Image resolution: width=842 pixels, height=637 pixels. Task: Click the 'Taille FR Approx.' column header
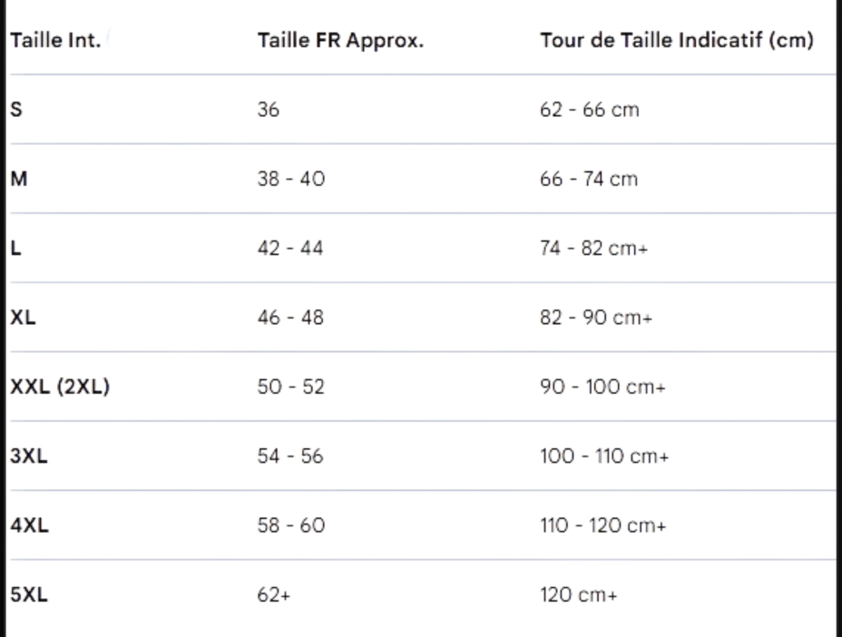coord(341,42)
